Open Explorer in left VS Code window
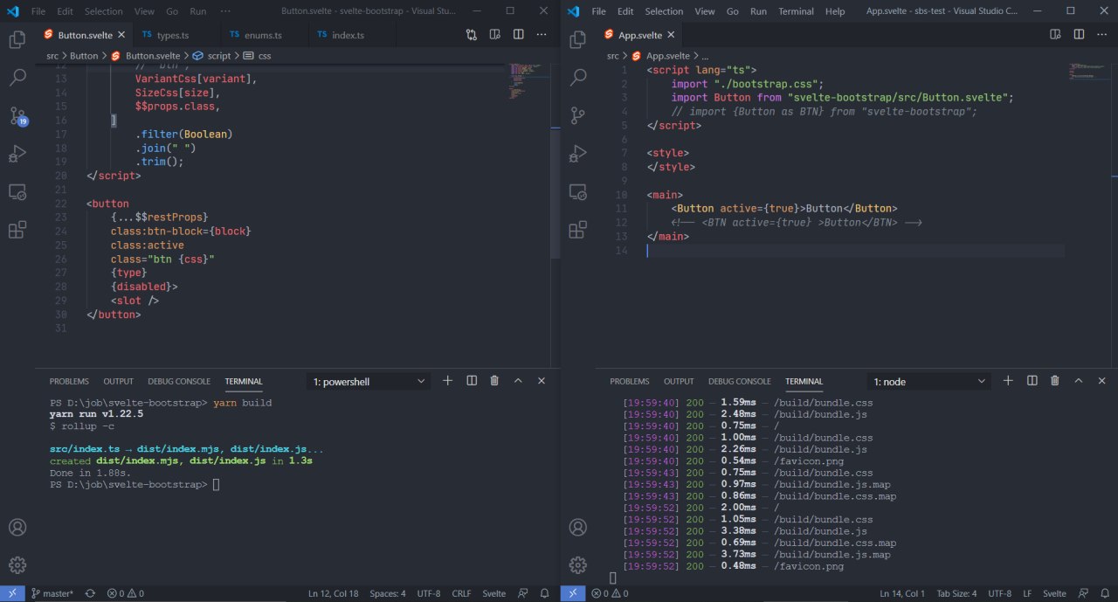The width and height of the screenshot is (1118, 602). click(17, 39)
